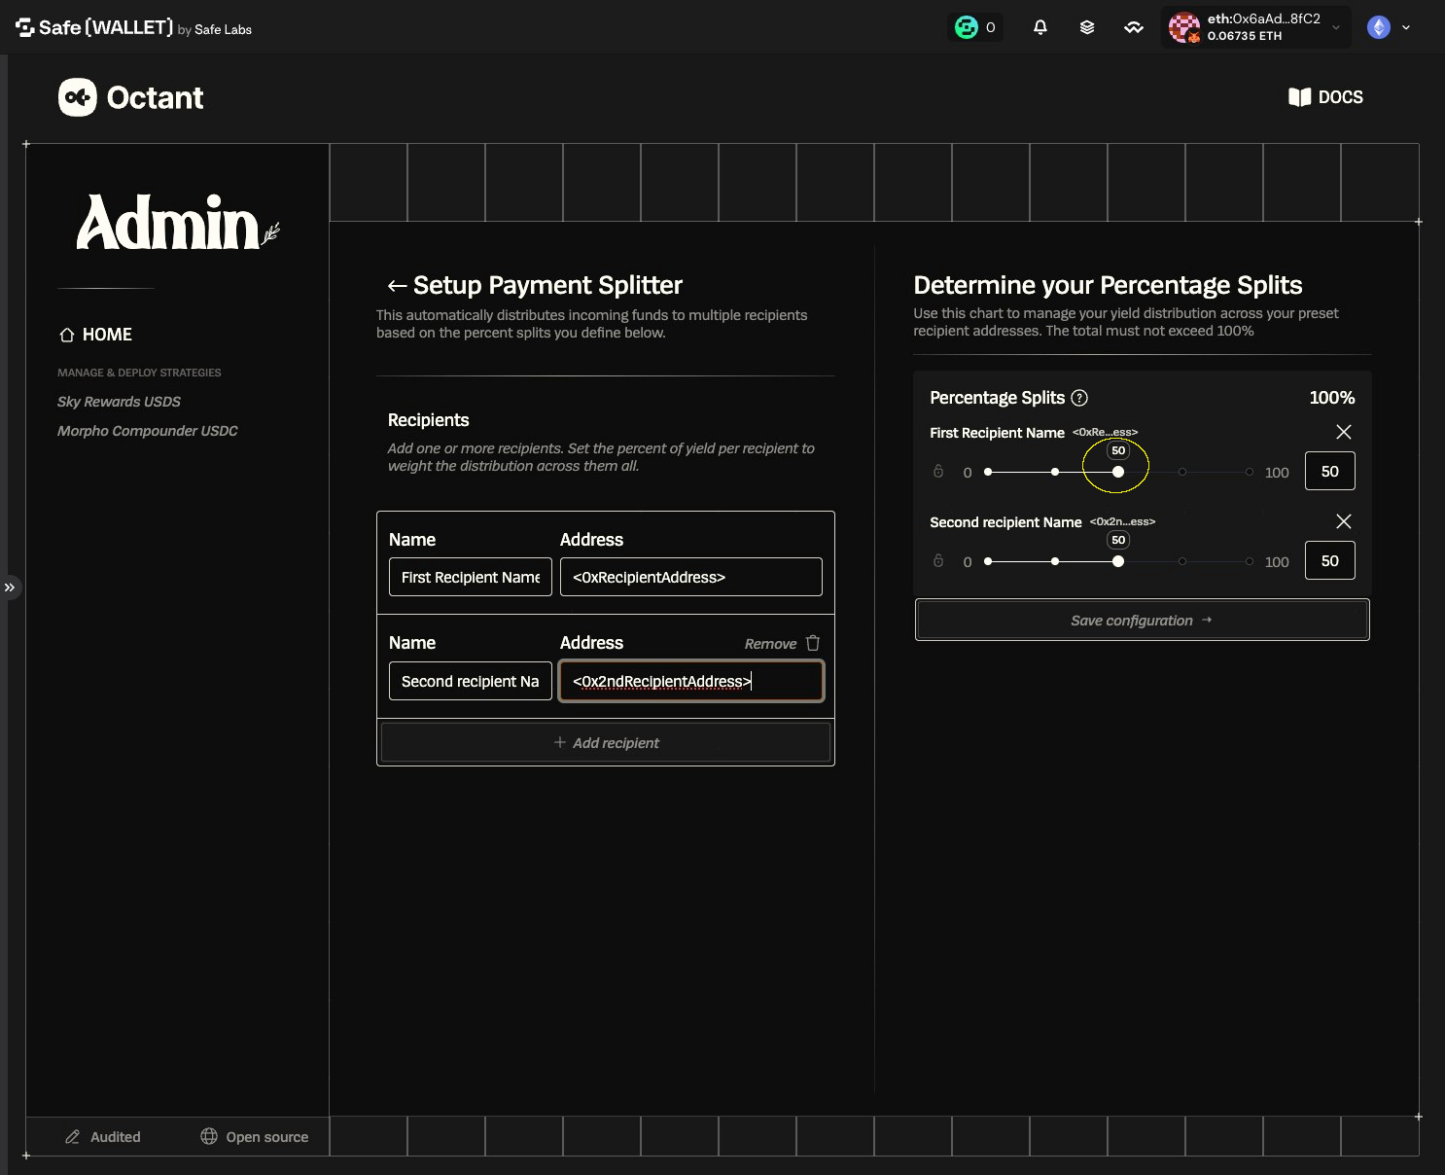Click the WalletConnect wave icon
This screenshot has width=1445, height=1175.
[1134, 27]
